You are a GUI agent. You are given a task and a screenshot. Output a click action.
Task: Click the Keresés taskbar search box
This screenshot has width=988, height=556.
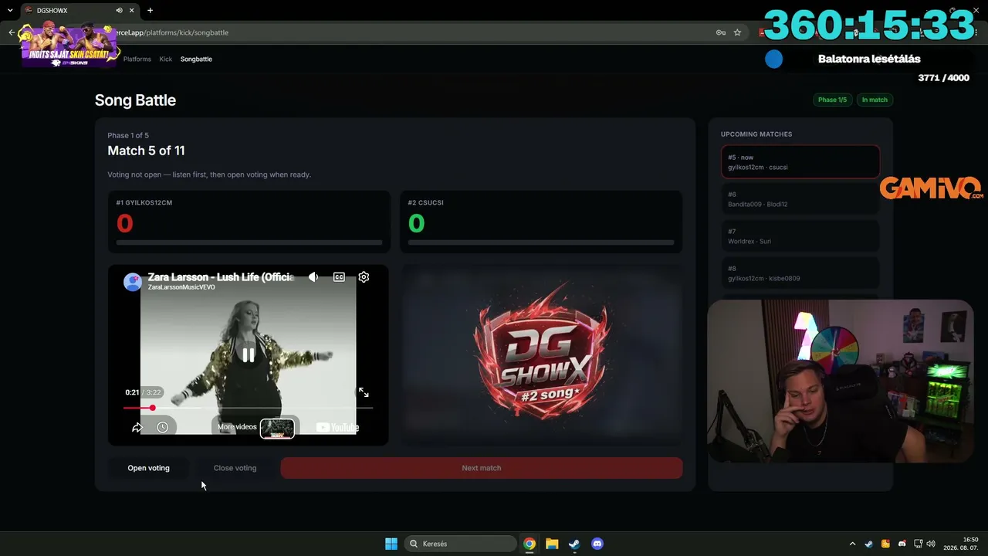click(462, 544)
